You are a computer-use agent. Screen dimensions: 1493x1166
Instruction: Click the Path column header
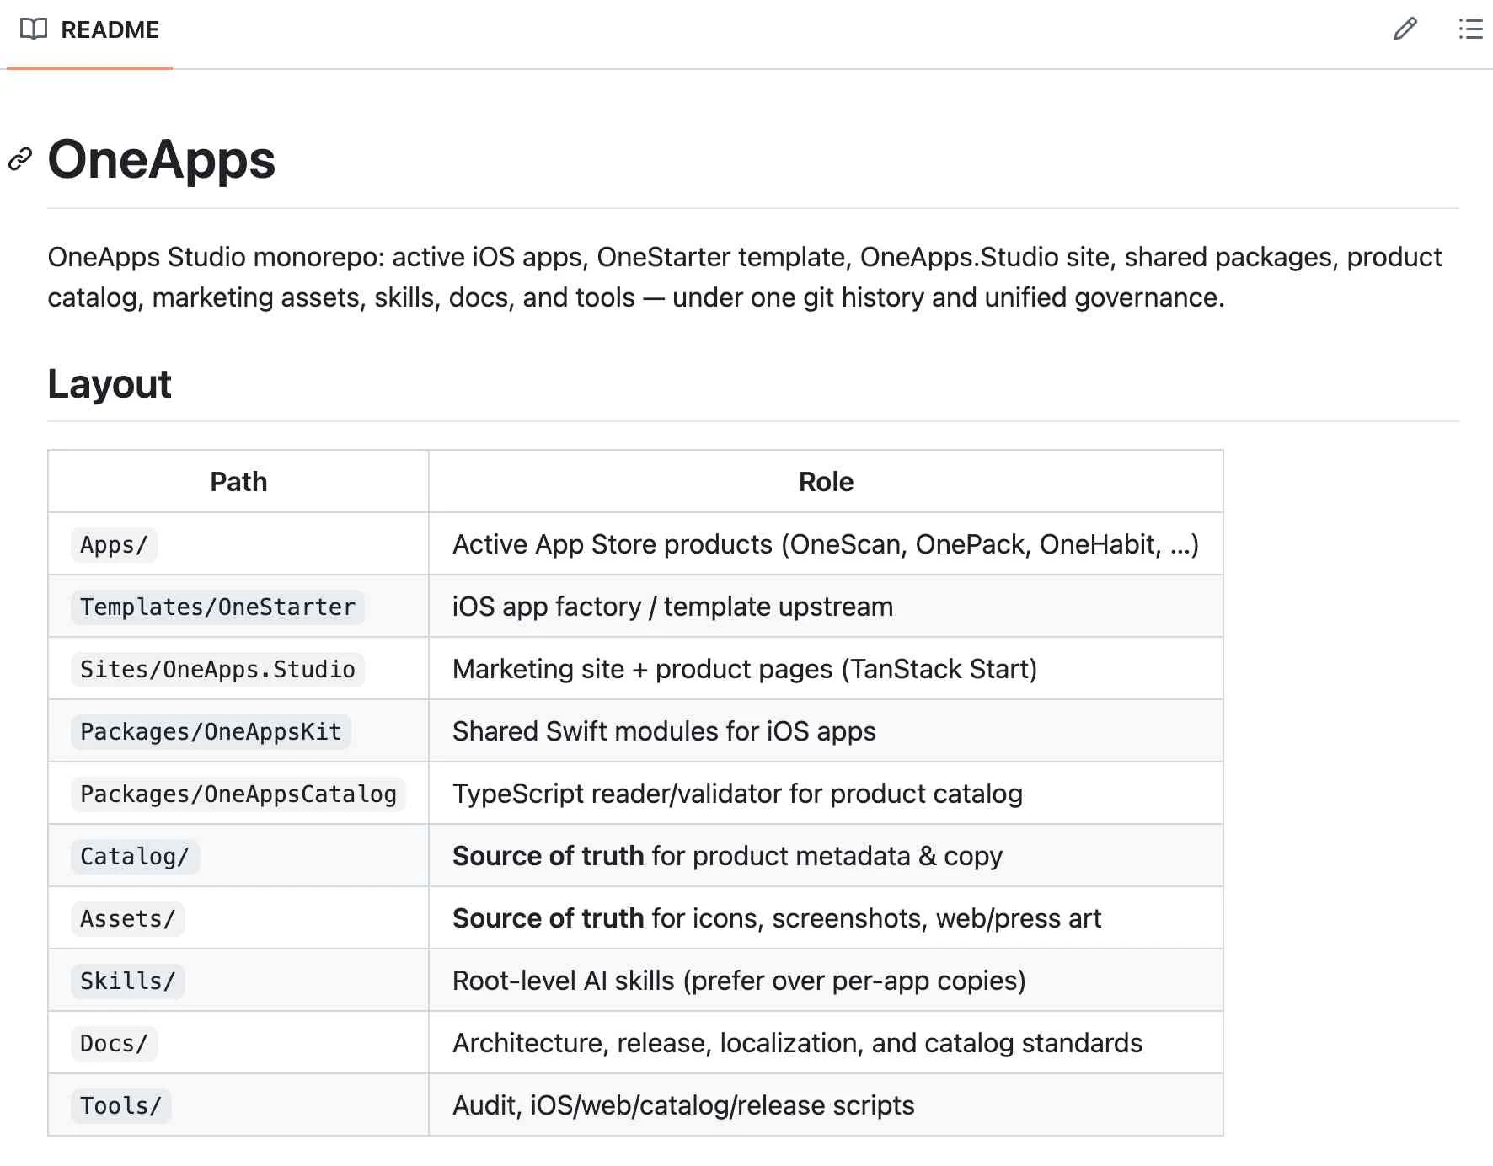click(238, 482)
